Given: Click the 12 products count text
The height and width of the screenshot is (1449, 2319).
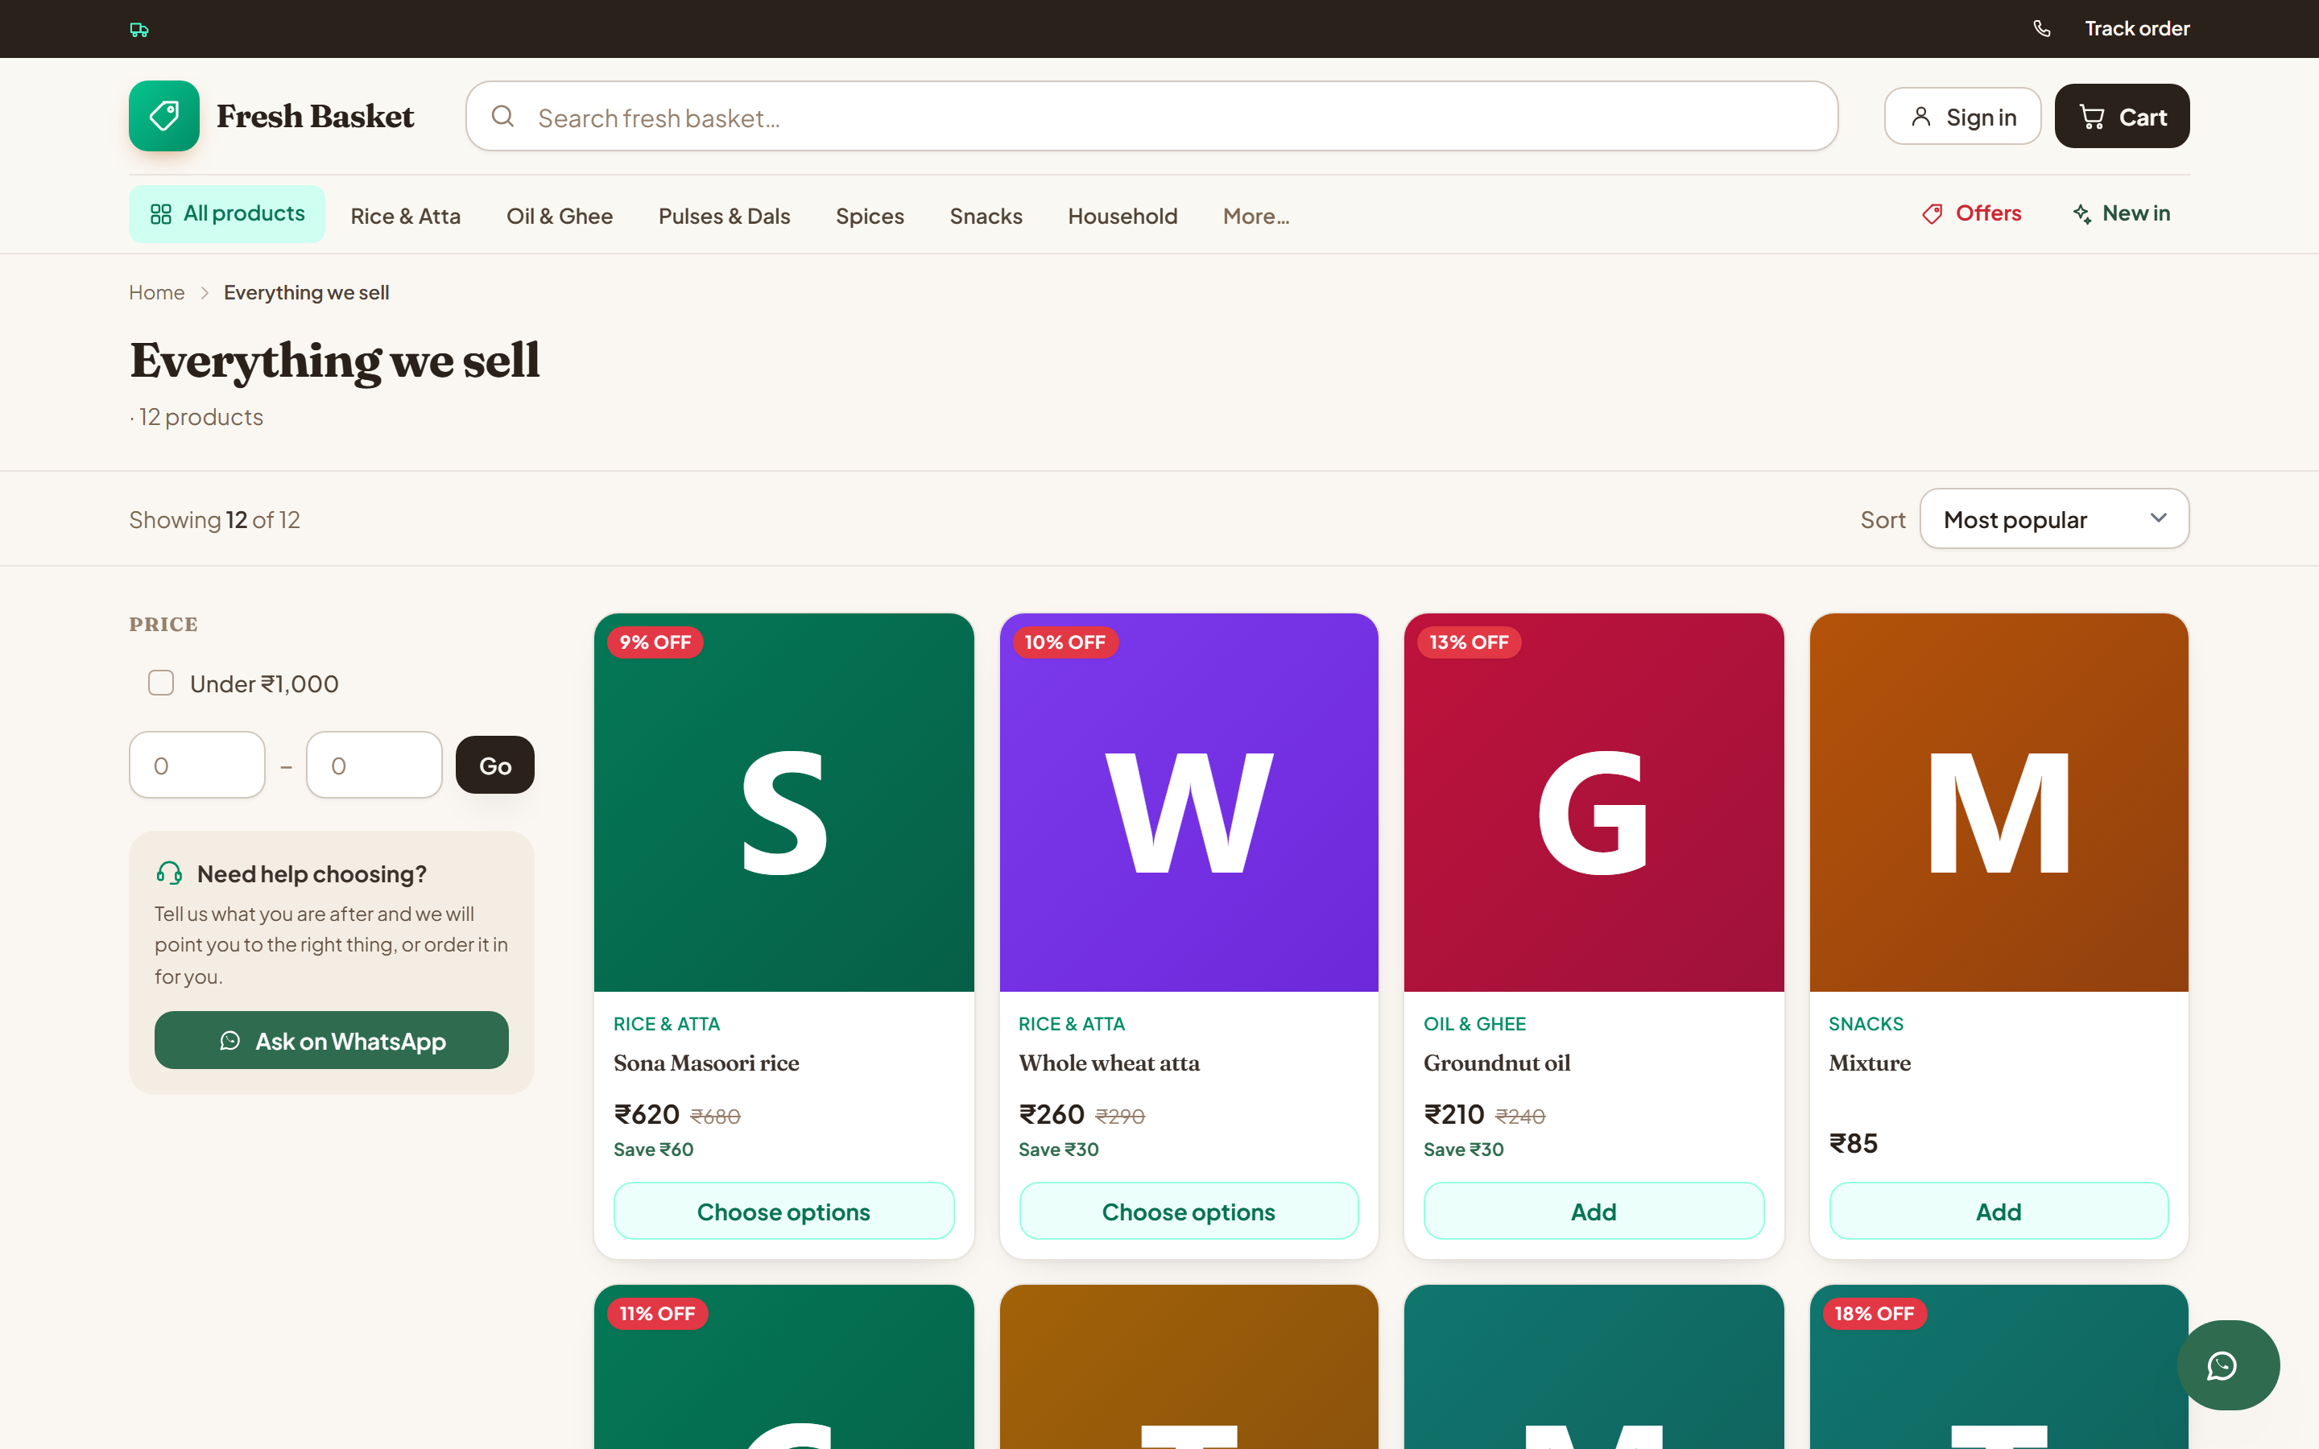Looking at the screenshot, I should coord(200,417).
